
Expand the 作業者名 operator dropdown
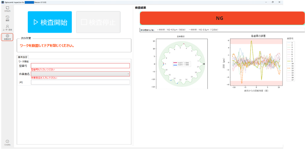point(128,74)
